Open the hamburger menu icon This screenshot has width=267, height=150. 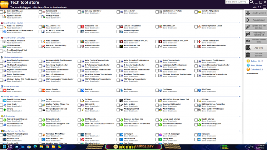click(x=264, y=7)
